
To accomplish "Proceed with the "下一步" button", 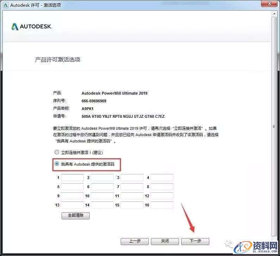I will [195, 241].
